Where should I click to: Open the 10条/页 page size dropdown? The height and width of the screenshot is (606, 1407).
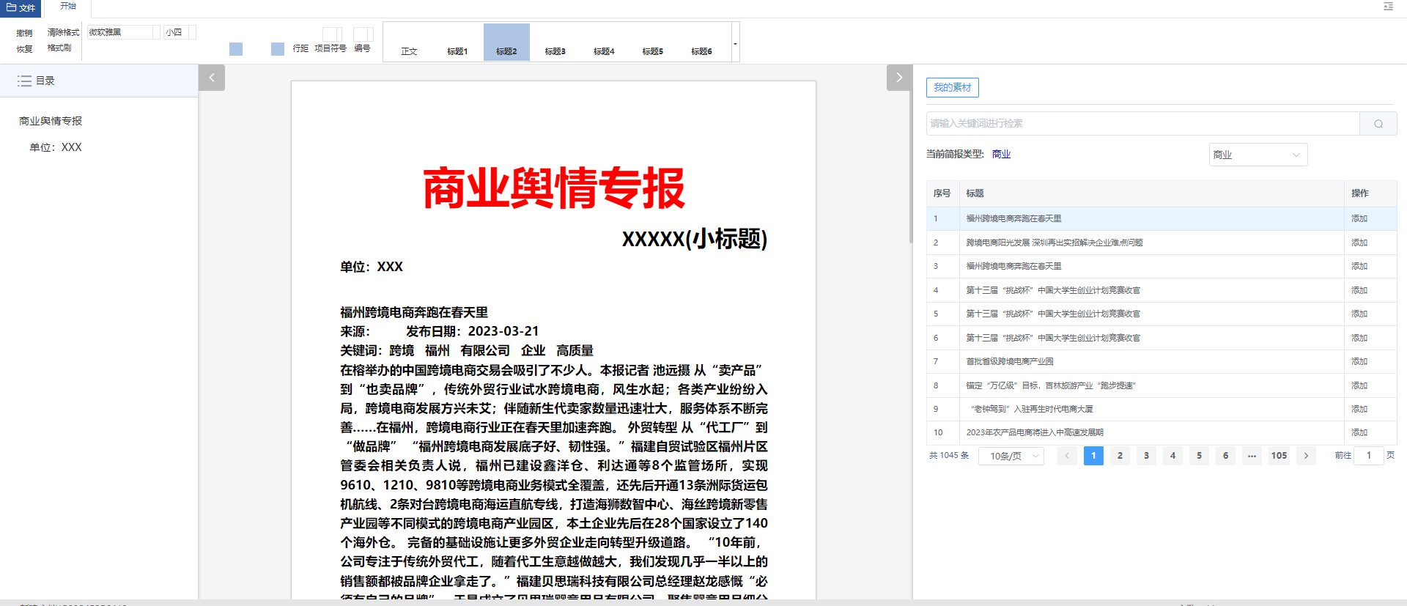point(1011,456)
